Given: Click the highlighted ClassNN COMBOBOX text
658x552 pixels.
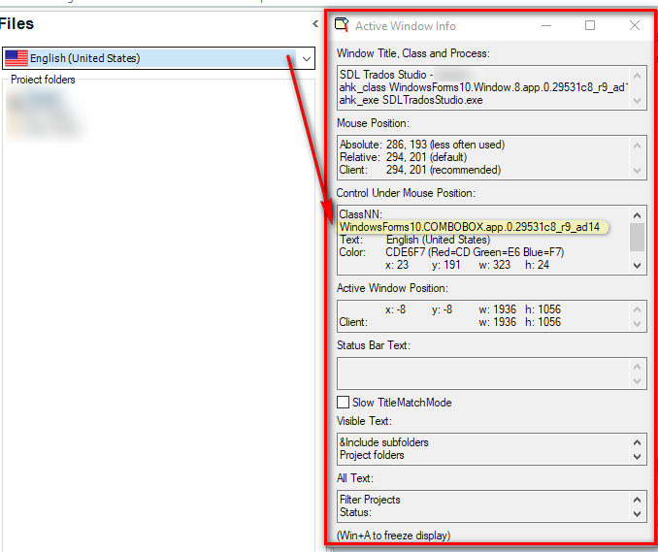Looking at the screenshot, I should [x=471, y=227].
